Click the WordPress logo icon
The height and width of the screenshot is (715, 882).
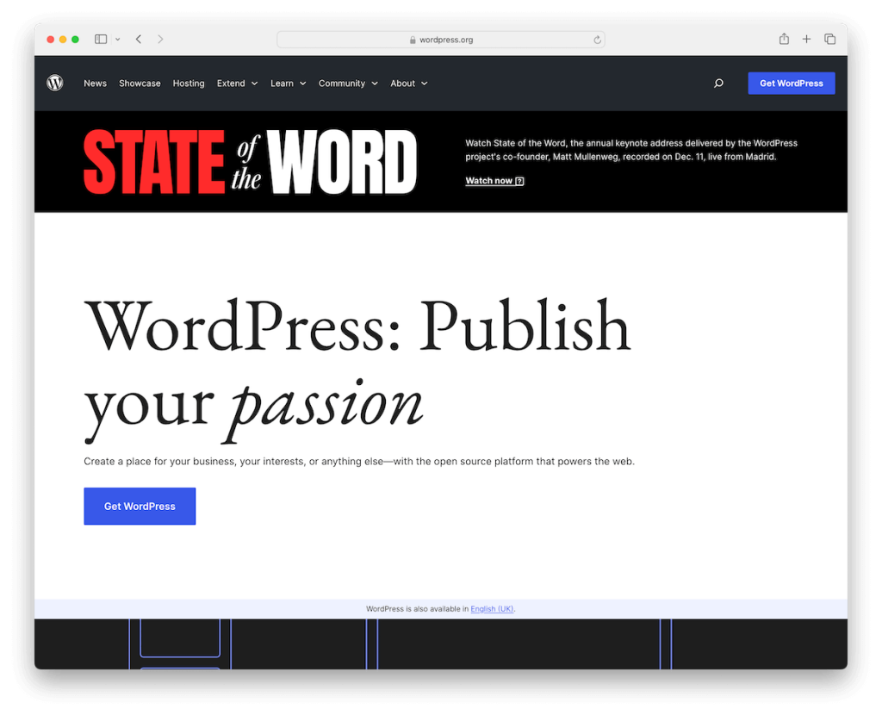pos(54,84)
